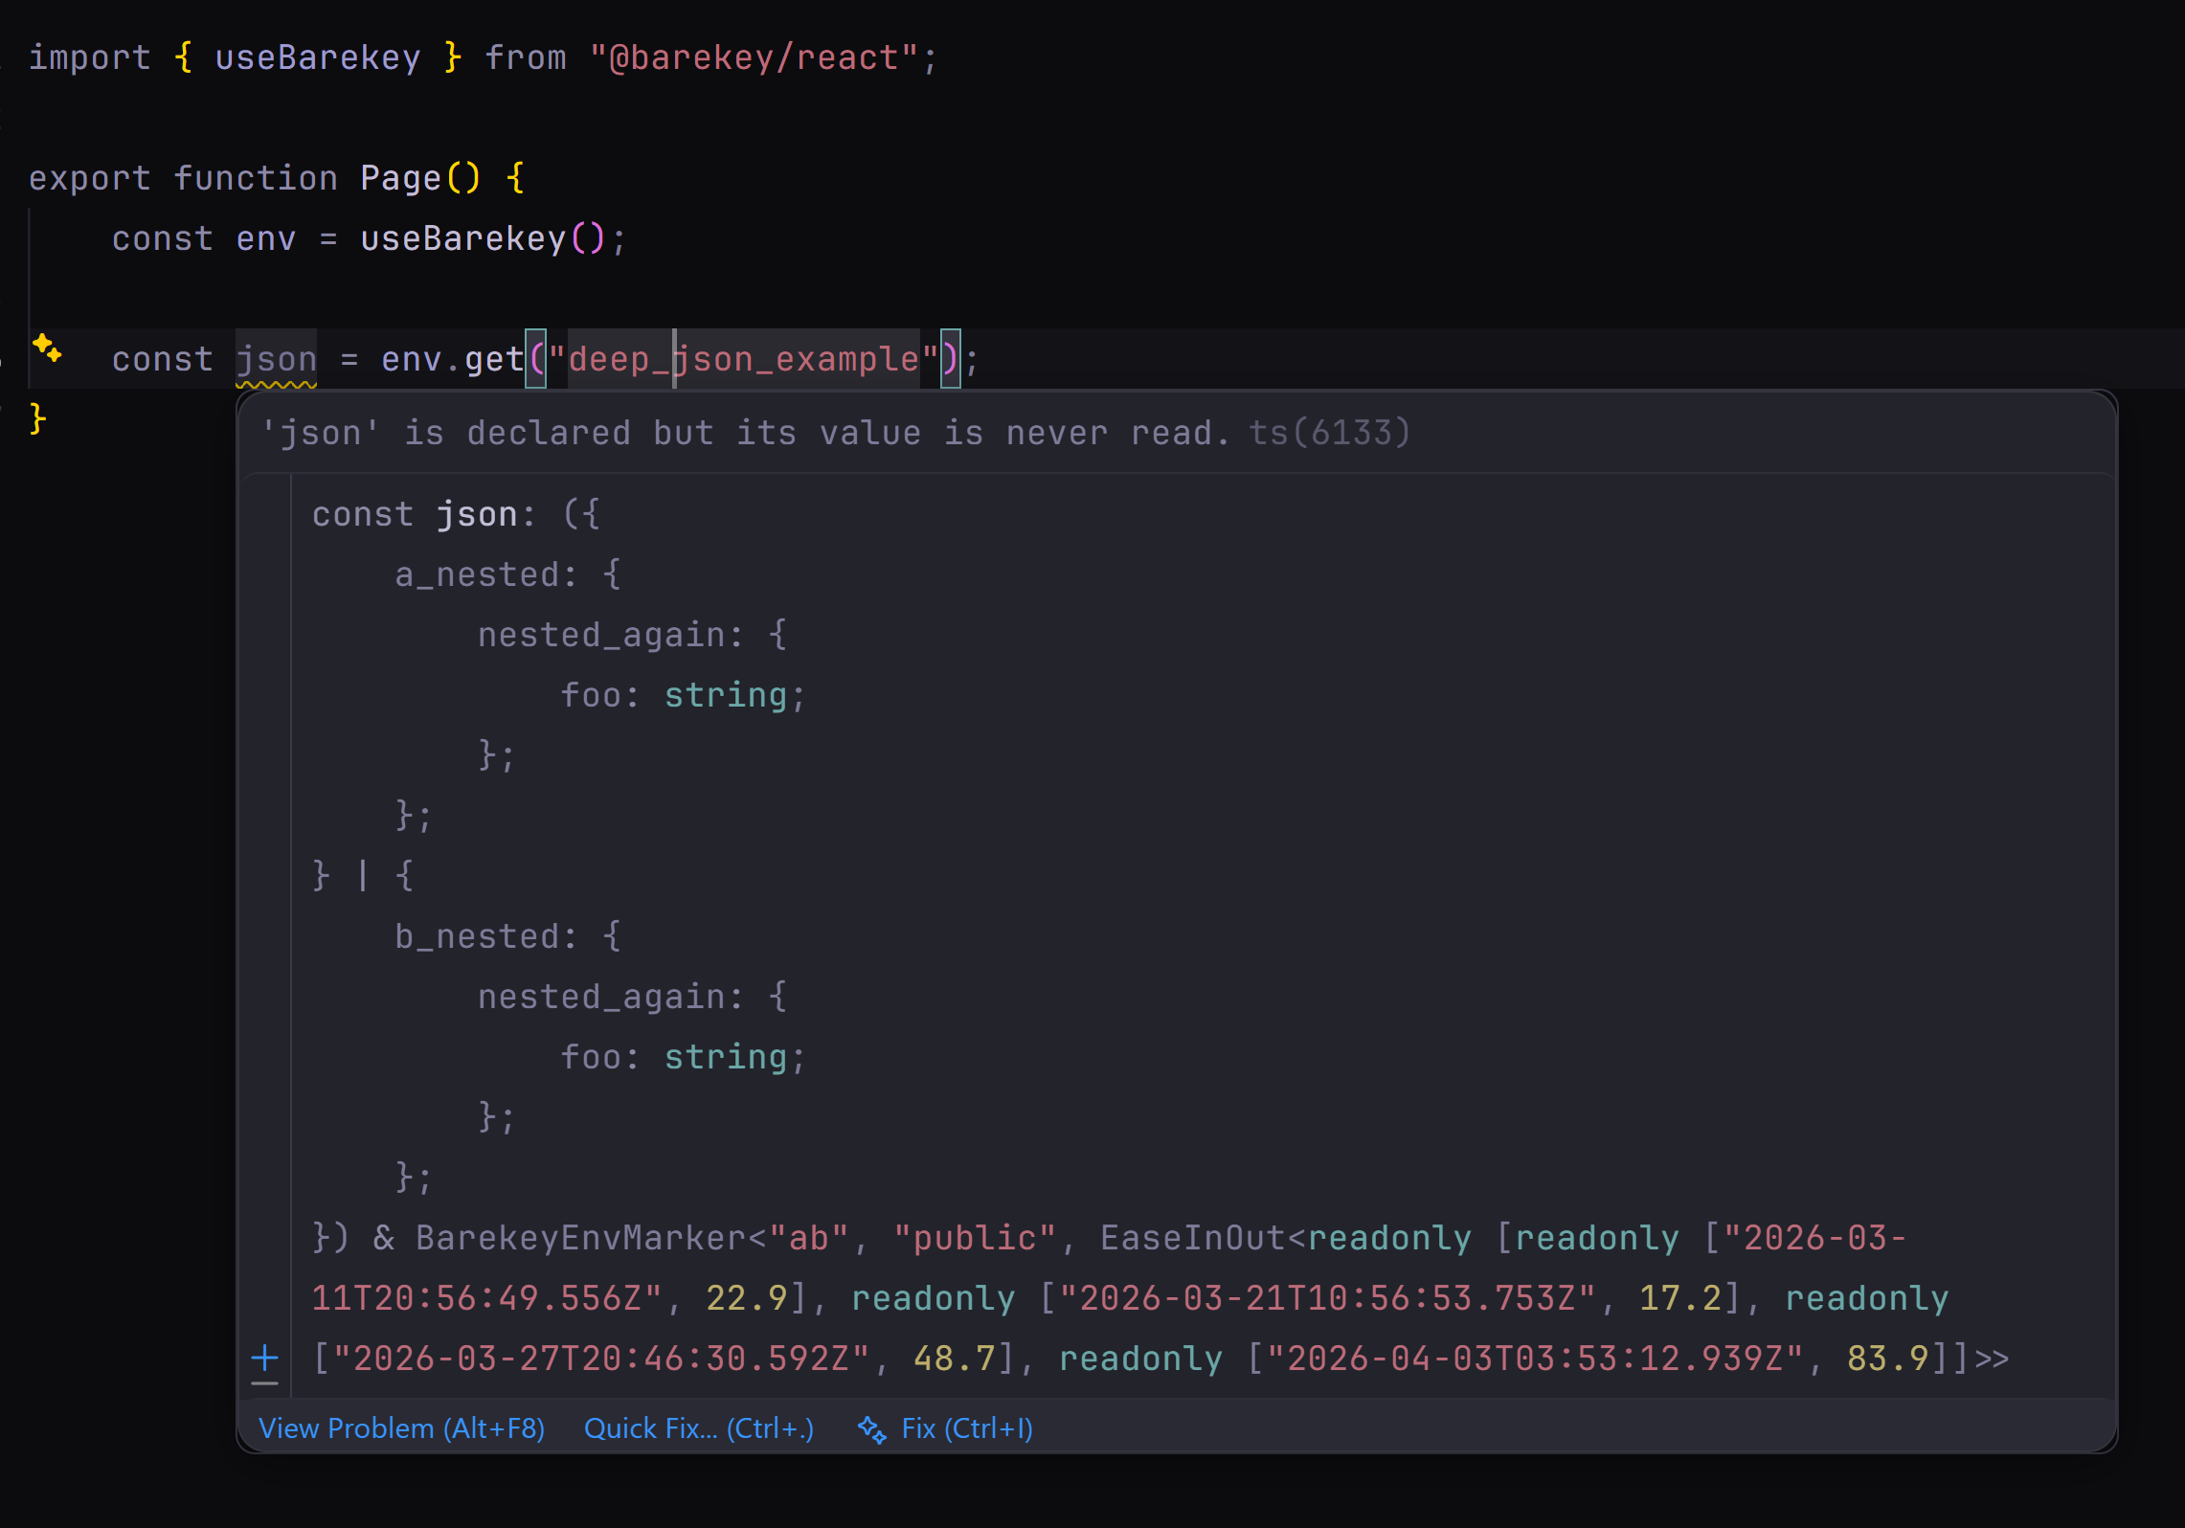
Task: Click BarekeyEnvMarker type in hover popup
Action: 579,1238
